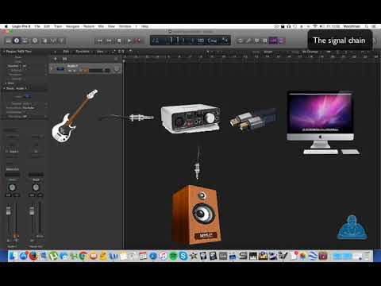Open the Mixer from the control bar
The height and width of the screenshot is (286, 381).
coord(53,41)
